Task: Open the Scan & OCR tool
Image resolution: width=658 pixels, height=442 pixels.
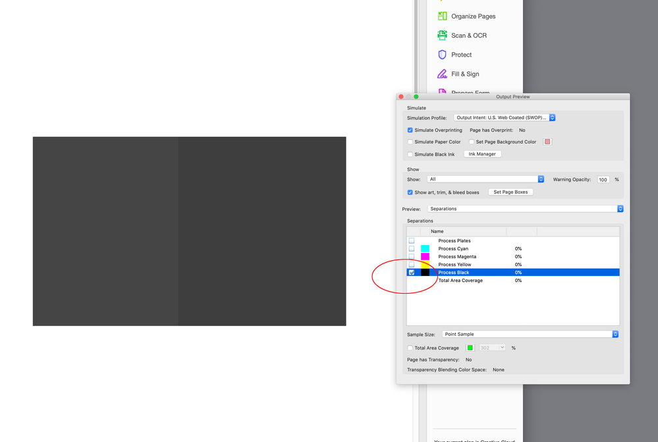Action: (469, 35)
